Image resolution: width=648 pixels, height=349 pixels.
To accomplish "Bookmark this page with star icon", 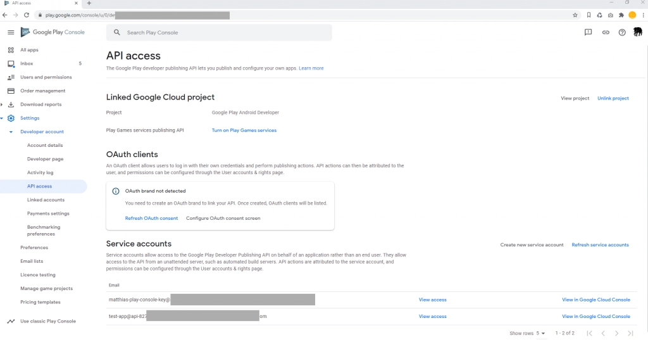I will tap(575, 15).
